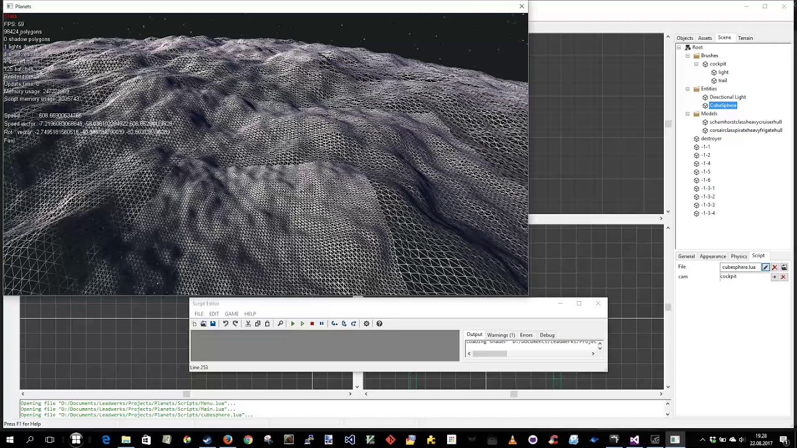The width and height of the screenshot is (797, 448).
Task: Click the Step Out debug icon
Action: (354, 324)
